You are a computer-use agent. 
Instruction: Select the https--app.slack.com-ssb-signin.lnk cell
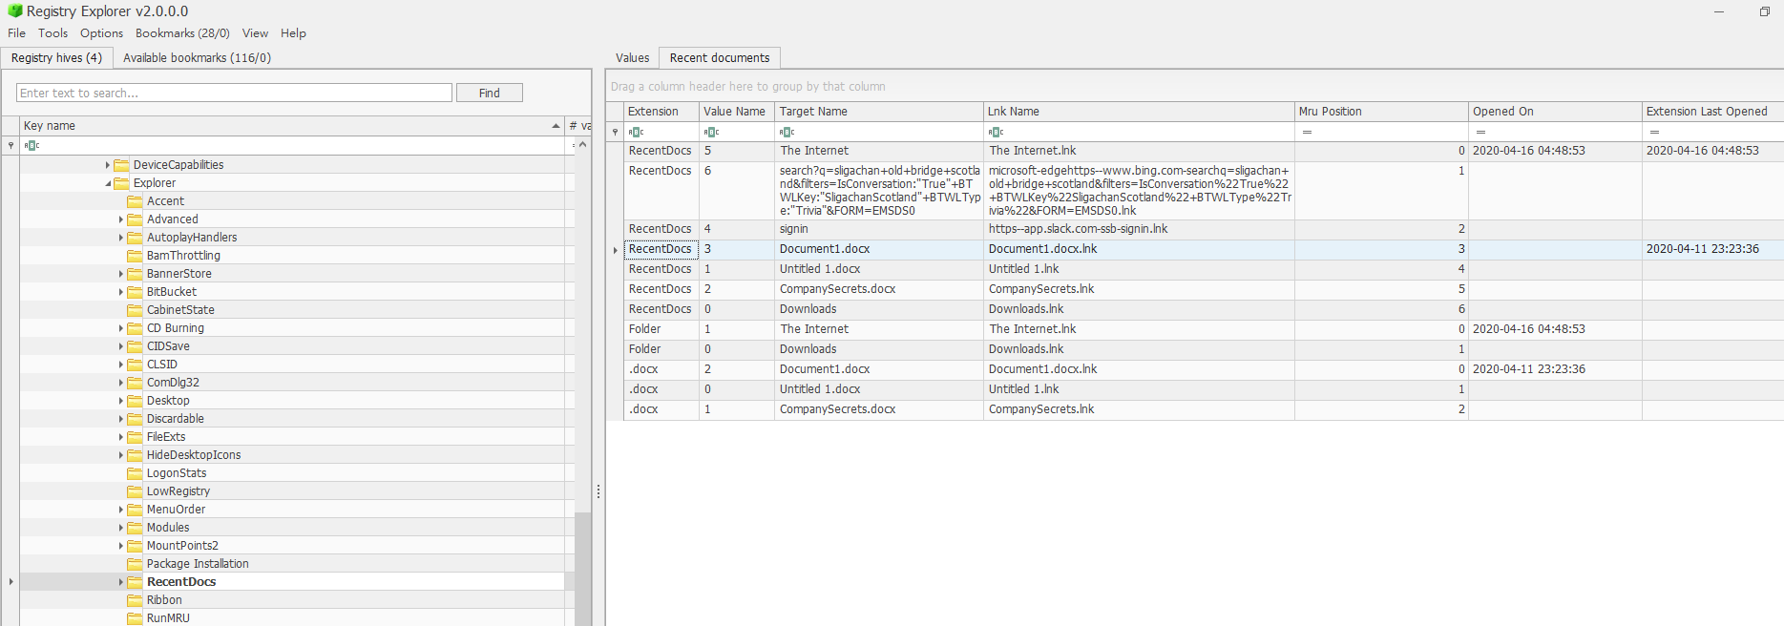(x=1139, y=229)
